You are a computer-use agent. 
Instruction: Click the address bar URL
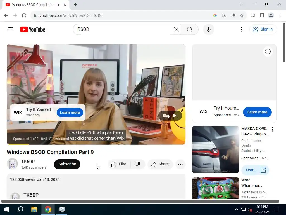71,16
